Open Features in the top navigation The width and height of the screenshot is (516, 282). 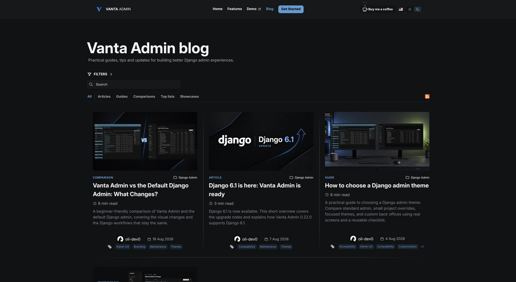(234, 9)
